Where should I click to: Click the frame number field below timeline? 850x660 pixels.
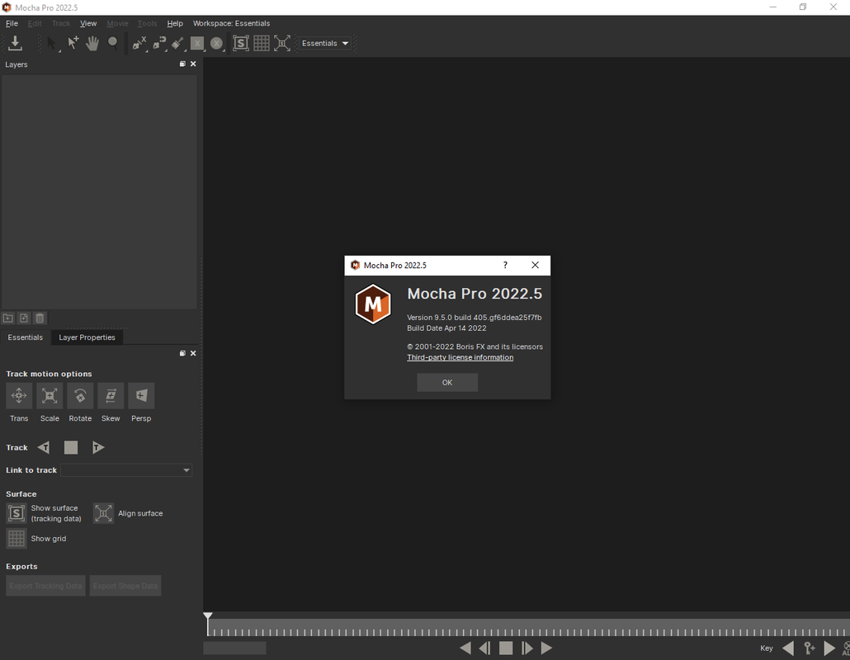click(x=234, y=648)
